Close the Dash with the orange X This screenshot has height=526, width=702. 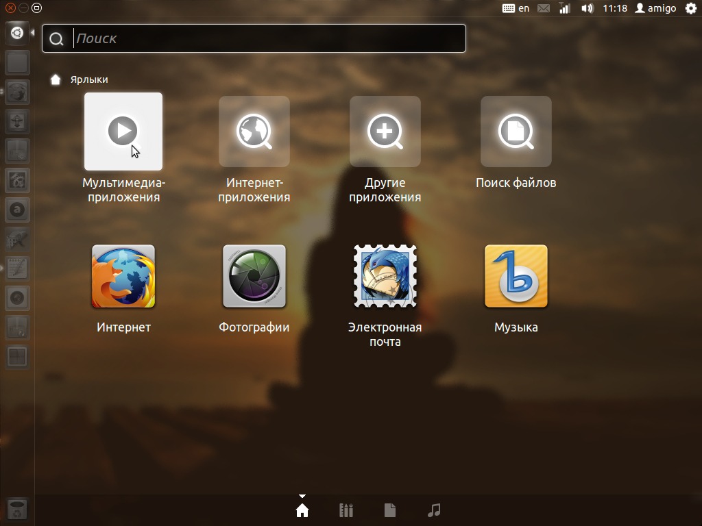point(10,8)
